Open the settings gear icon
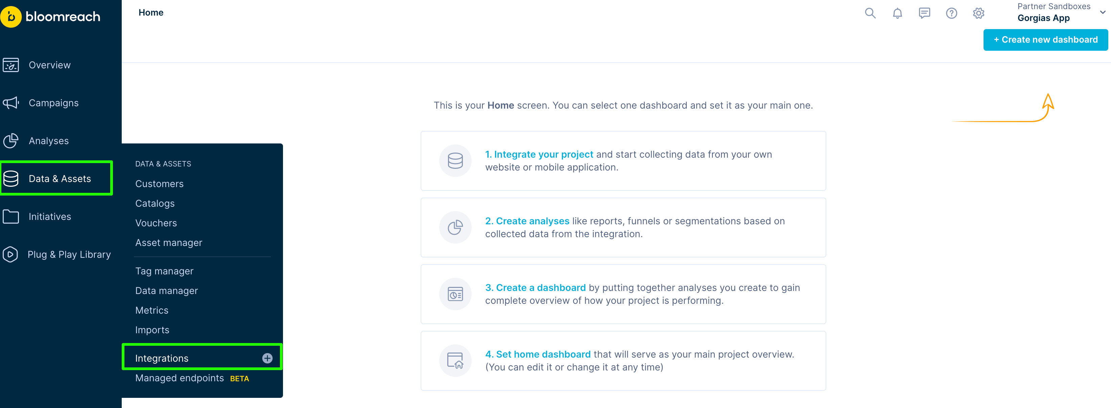 tap(978, 14)
